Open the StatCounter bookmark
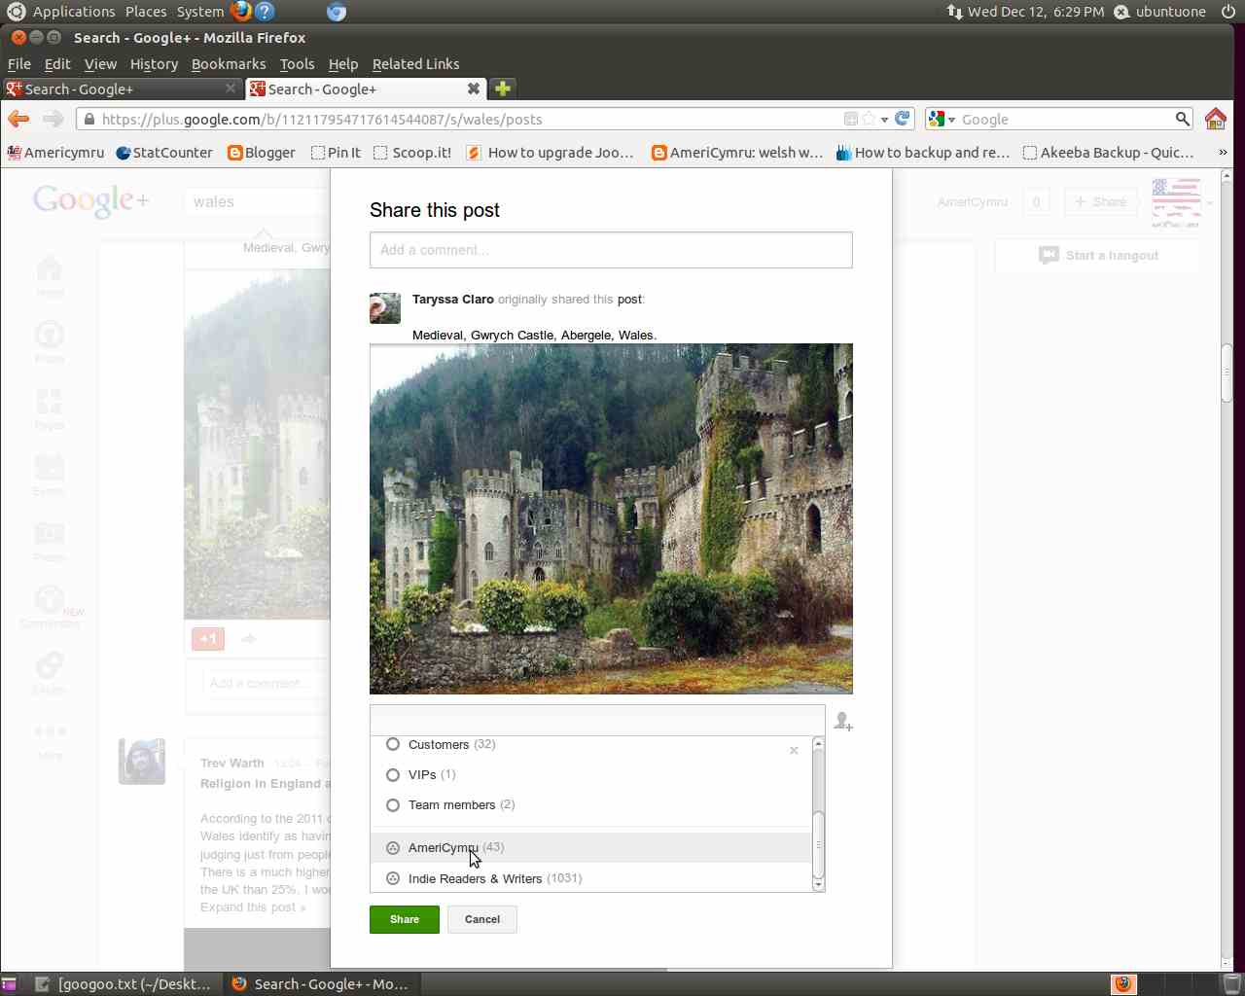 coord(163,153)
